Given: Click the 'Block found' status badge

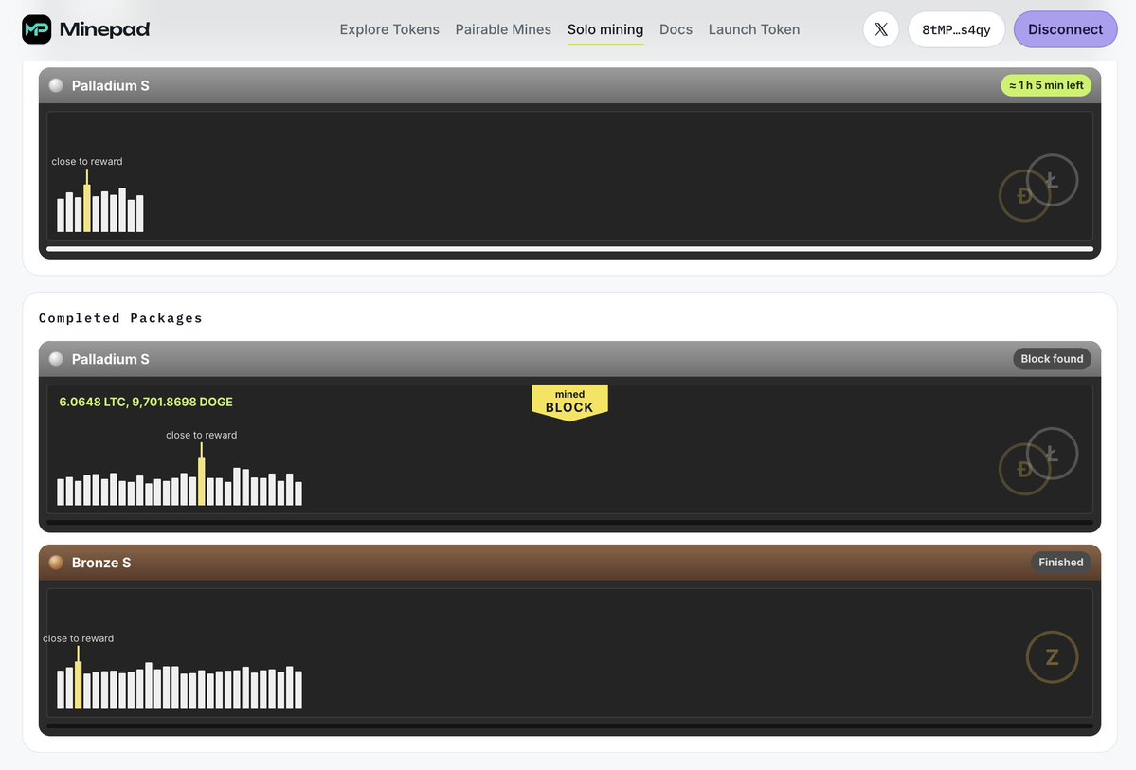Looking at the screenshot, I should (x=1052, y=359).
